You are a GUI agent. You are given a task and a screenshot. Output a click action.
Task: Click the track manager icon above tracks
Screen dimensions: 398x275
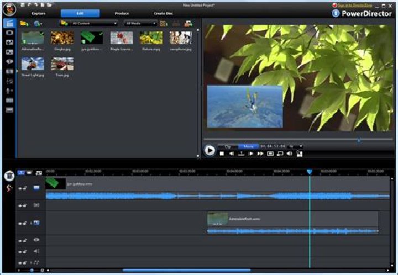(x=39, y=173)
